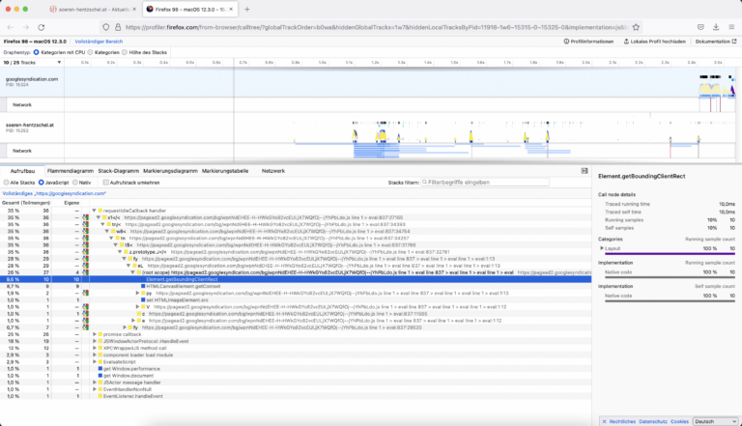Select graph type Kategorien mit CPU

(x=37, y=52)
